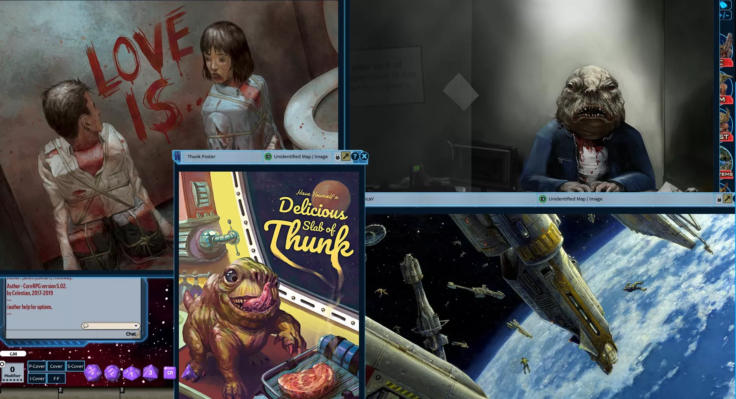Pick the purple d12 die
Image resolution: width=736 pixels, height=399 pixels.
(112, 373)
